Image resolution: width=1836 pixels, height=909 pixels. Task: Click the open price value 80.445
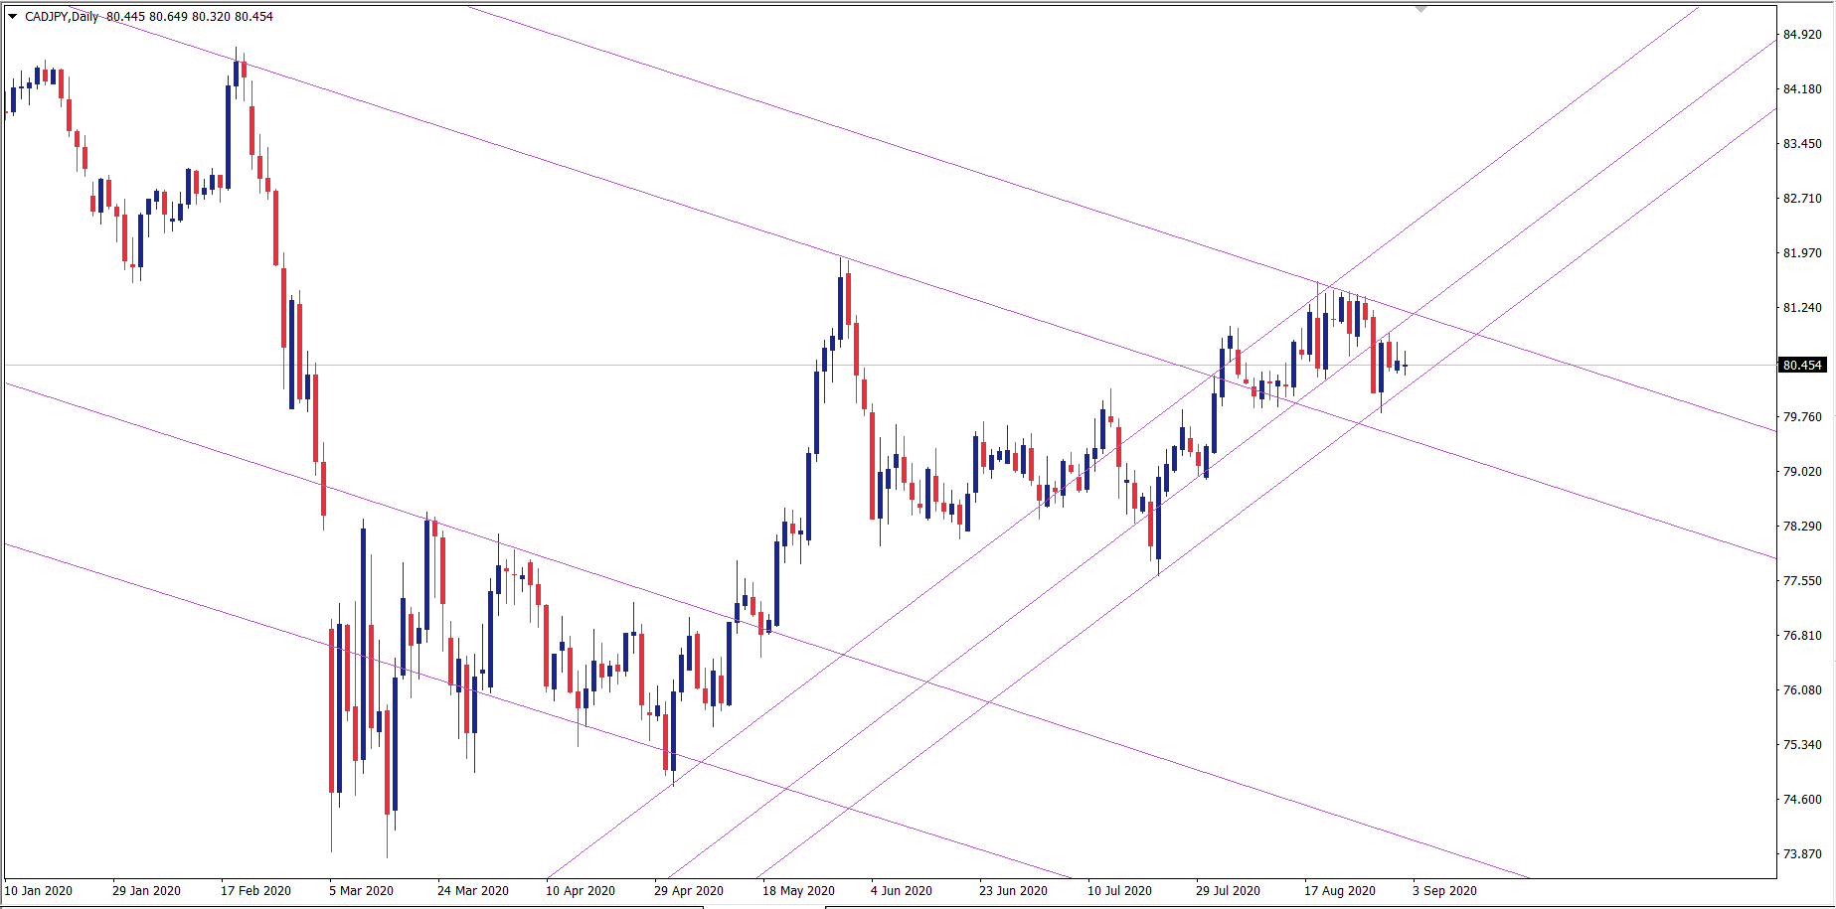(x=125, y=16)
